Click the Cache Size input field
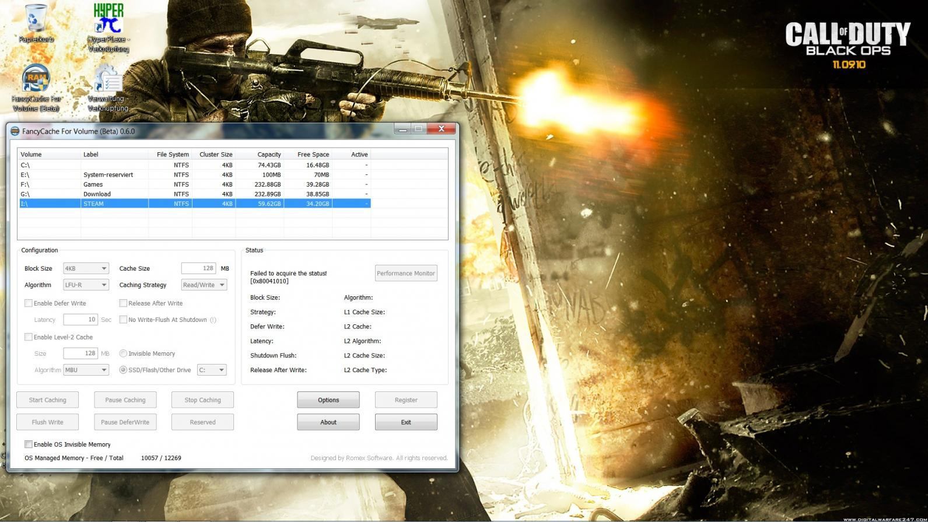The image size is (928, 522). 198,268
